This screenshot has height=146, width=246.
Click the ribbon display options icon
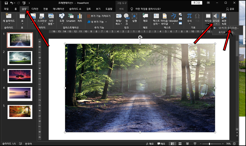pyautogui.click(x=208, y=3)
